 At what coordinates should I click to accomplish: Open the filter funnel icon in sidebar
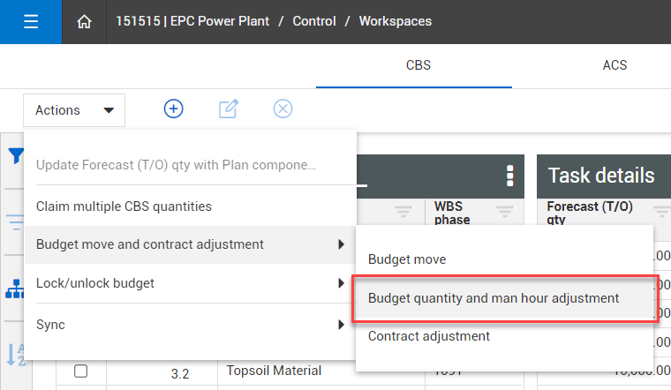(x=16, y=156)
